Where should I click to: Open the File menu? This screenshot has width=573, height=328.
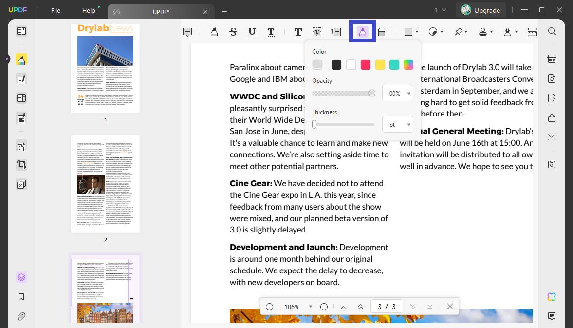[x=55, y=10]
